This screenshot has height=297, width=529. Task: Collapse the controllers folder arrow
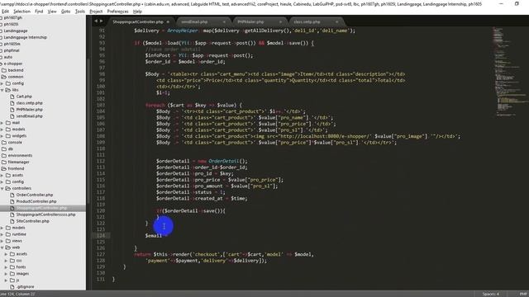(x=2, y=188)
